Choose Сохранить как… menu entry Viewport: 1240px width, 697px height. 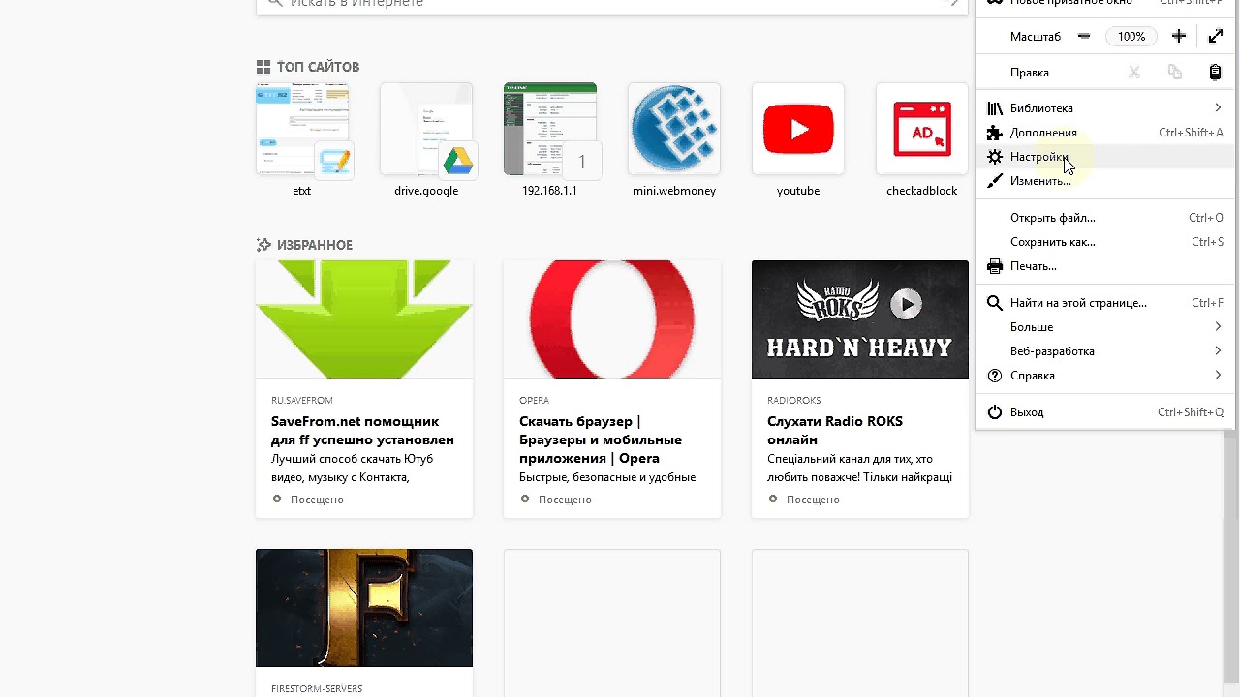(x=1104, y=242)
